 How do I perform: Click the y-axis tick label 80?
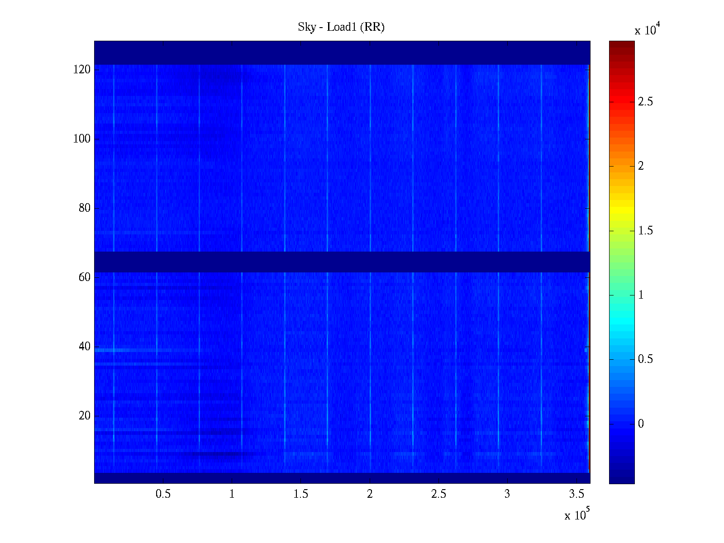pos(85,208)
